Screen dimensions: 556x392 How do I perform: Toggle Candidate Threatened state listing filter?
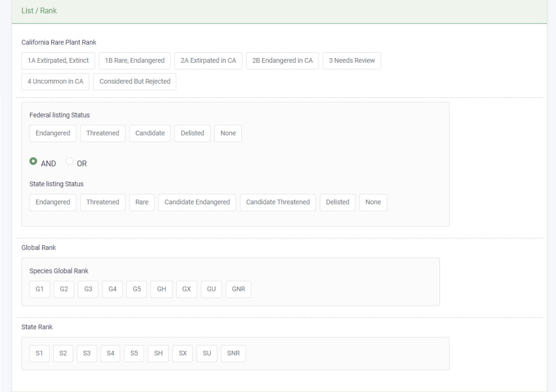pos(276,202)
